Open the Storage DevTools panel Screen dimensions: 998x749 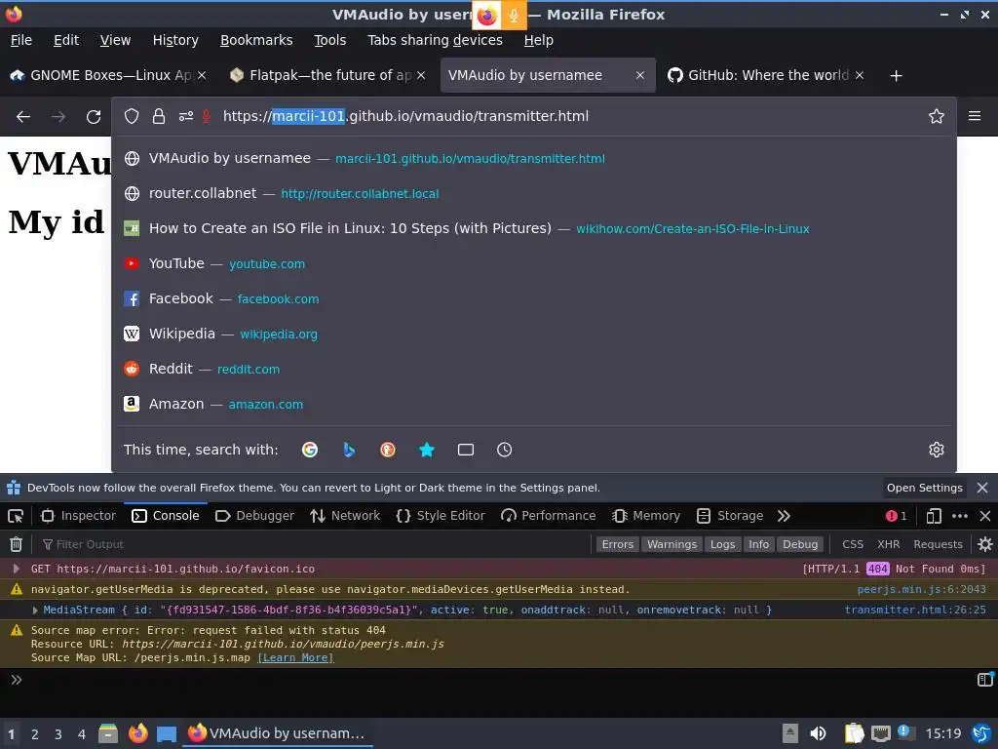pyautogui.click(x=730, y=516)
